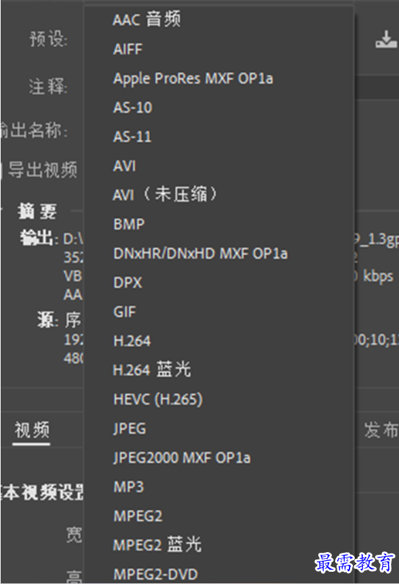Screen dimensions: 399x584
Task: Open the 发布 tab
Action: pyautogui.click(x=381, y=430)
